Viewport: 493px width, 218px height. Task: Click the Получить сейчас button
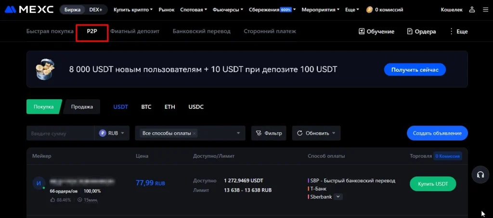(x=415, y=69)
